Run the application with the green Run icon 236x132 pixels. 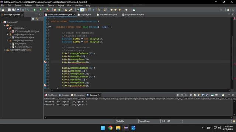[x=34, y=10]
